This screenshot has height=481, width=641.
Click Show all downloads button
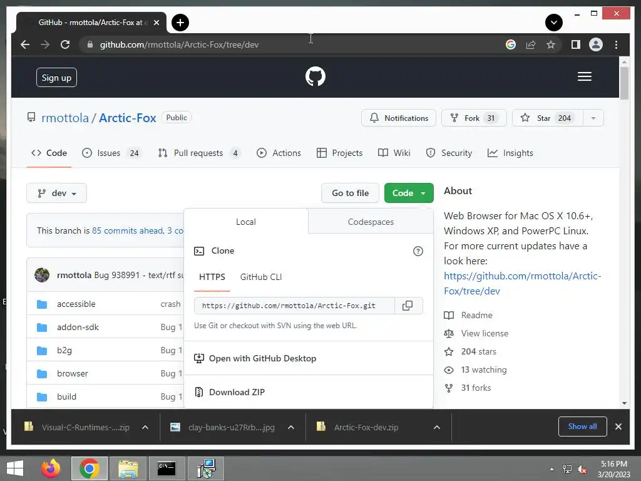click(582, 427)
